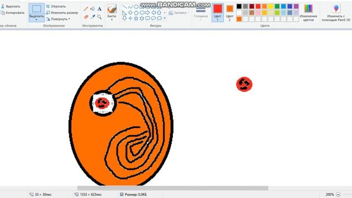The width and height of the screenshot is (352, 198).
Task: Choose the cloud callout shape
Action: 159,18
